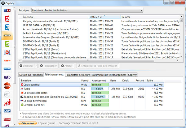186x128 pixels.
Task: Click the channel sidebar scroll-down arrow
Action: click(x=15, y=125)
